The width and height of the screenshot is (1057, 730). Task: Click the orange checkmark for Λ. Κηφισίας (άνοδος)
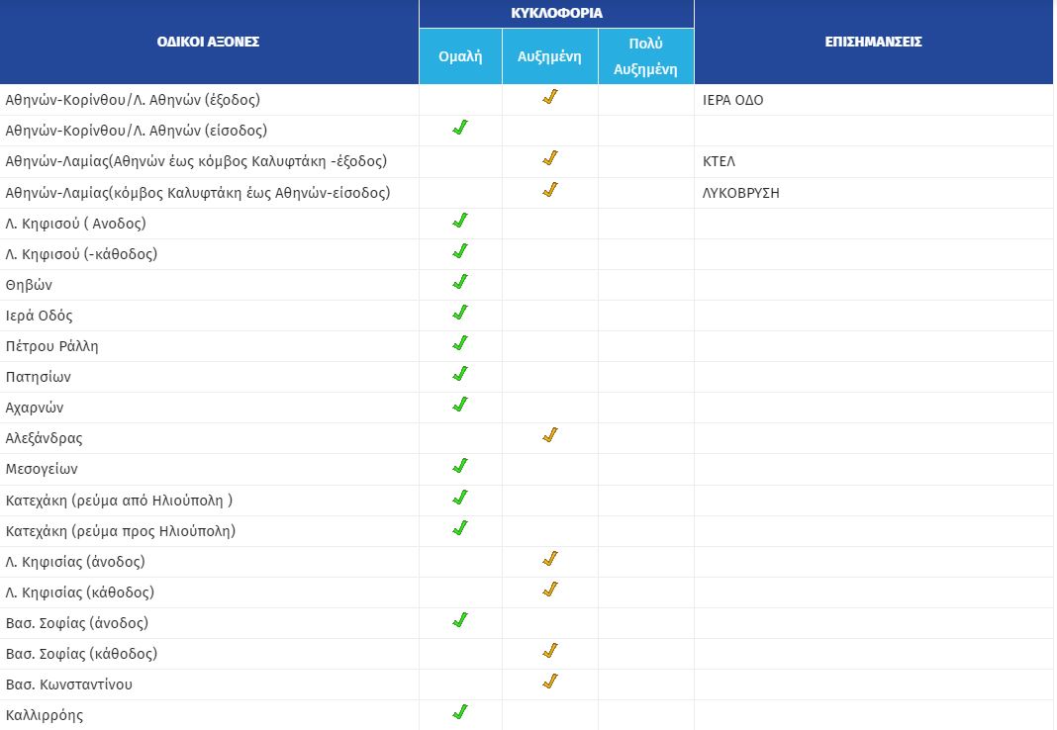coord(550,559)
